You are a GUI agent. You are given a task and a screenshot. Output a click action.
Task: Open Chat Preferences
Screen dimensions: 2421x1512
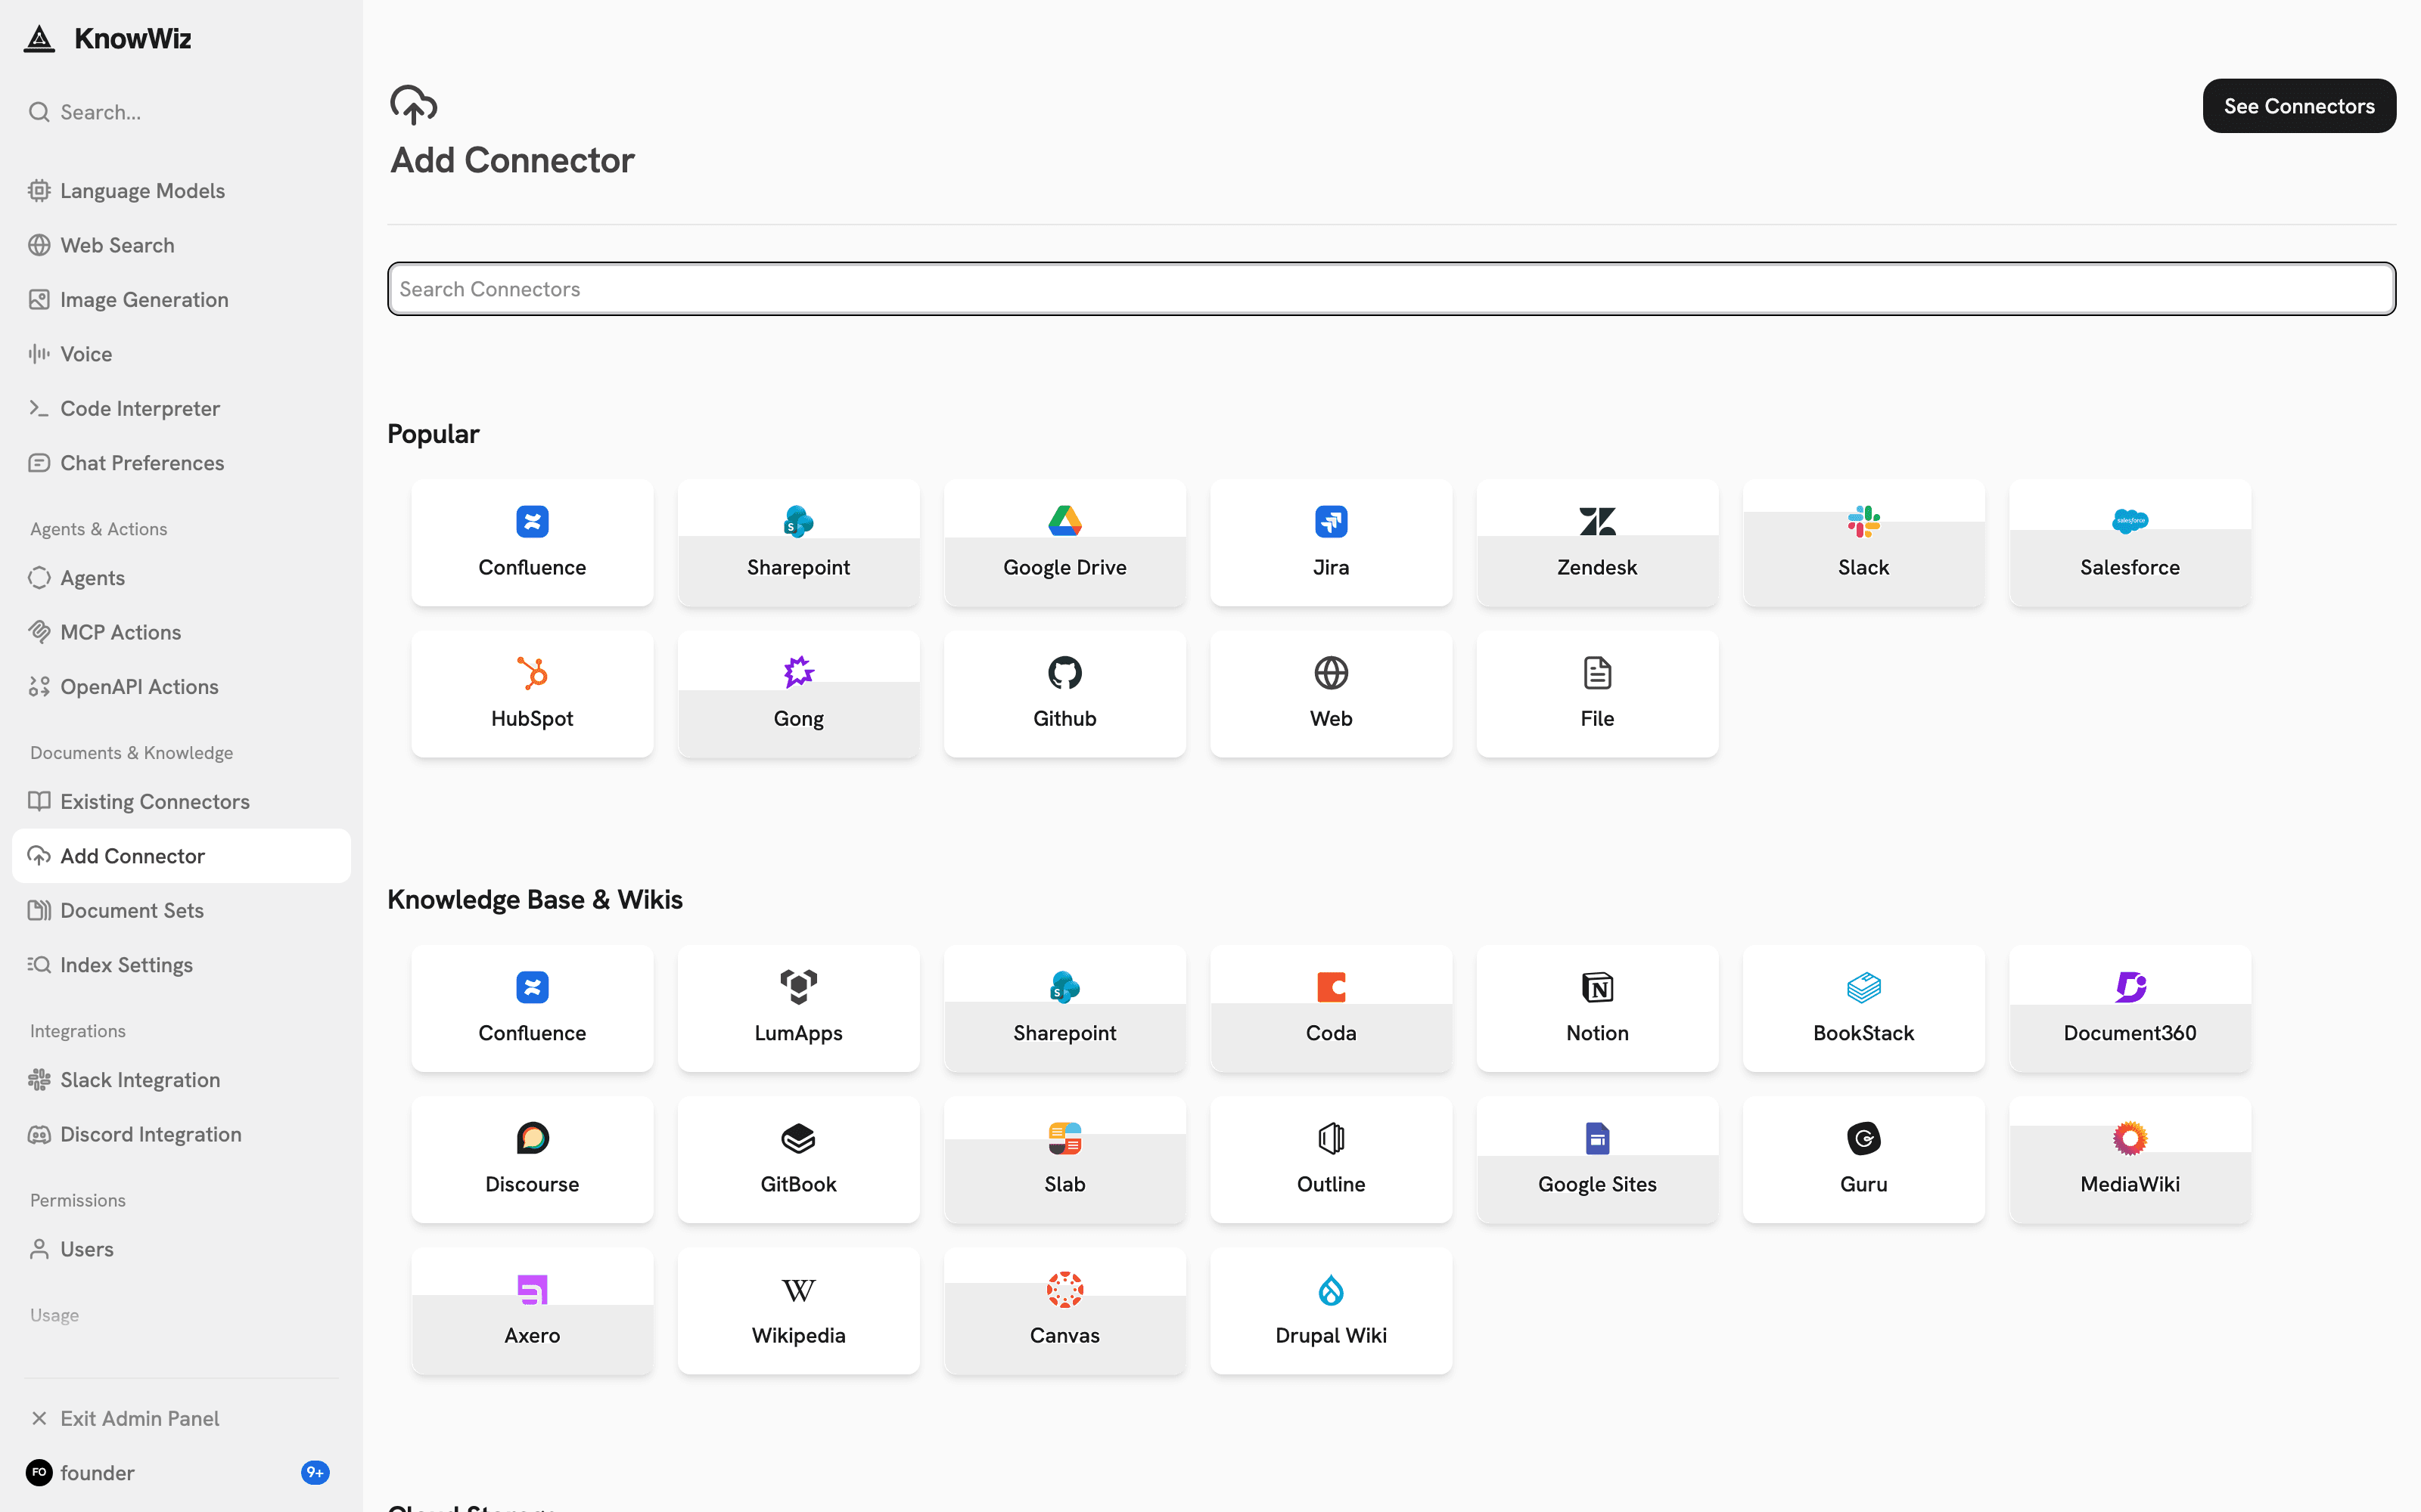(181, 463)
